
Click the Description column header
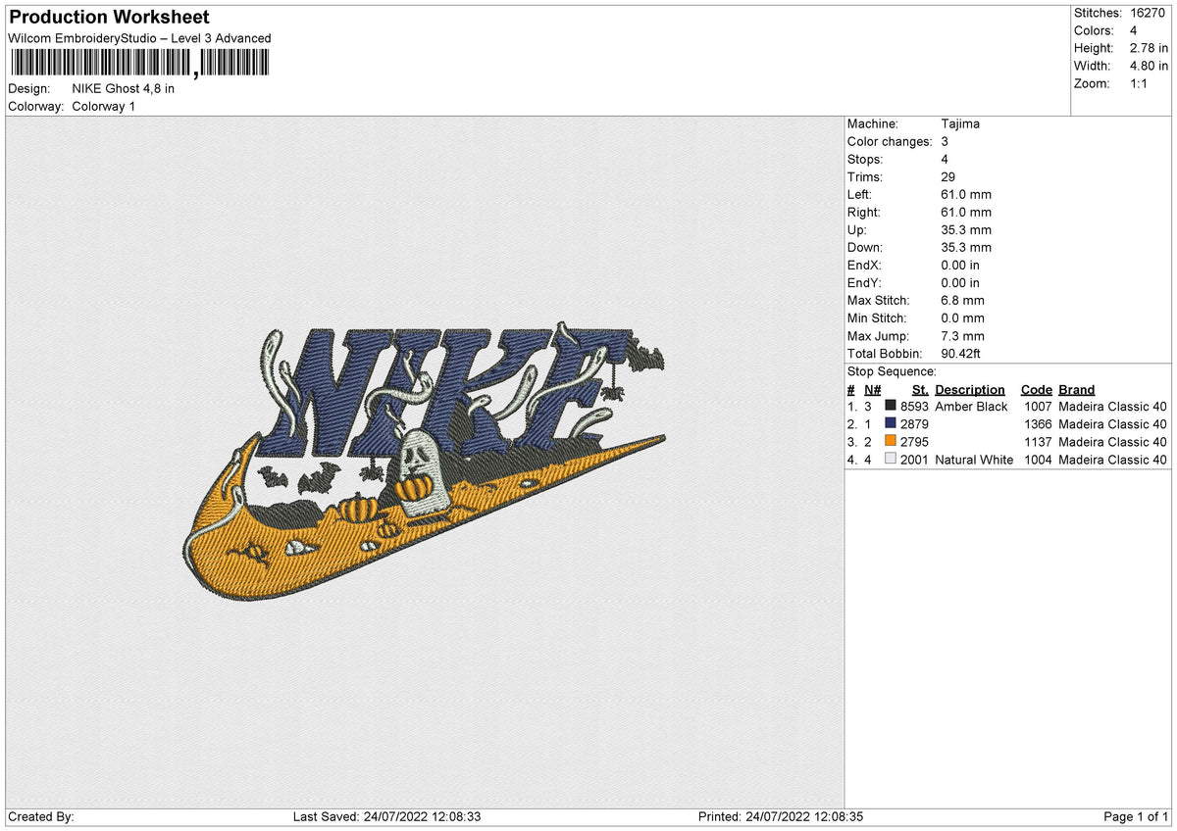970,390
